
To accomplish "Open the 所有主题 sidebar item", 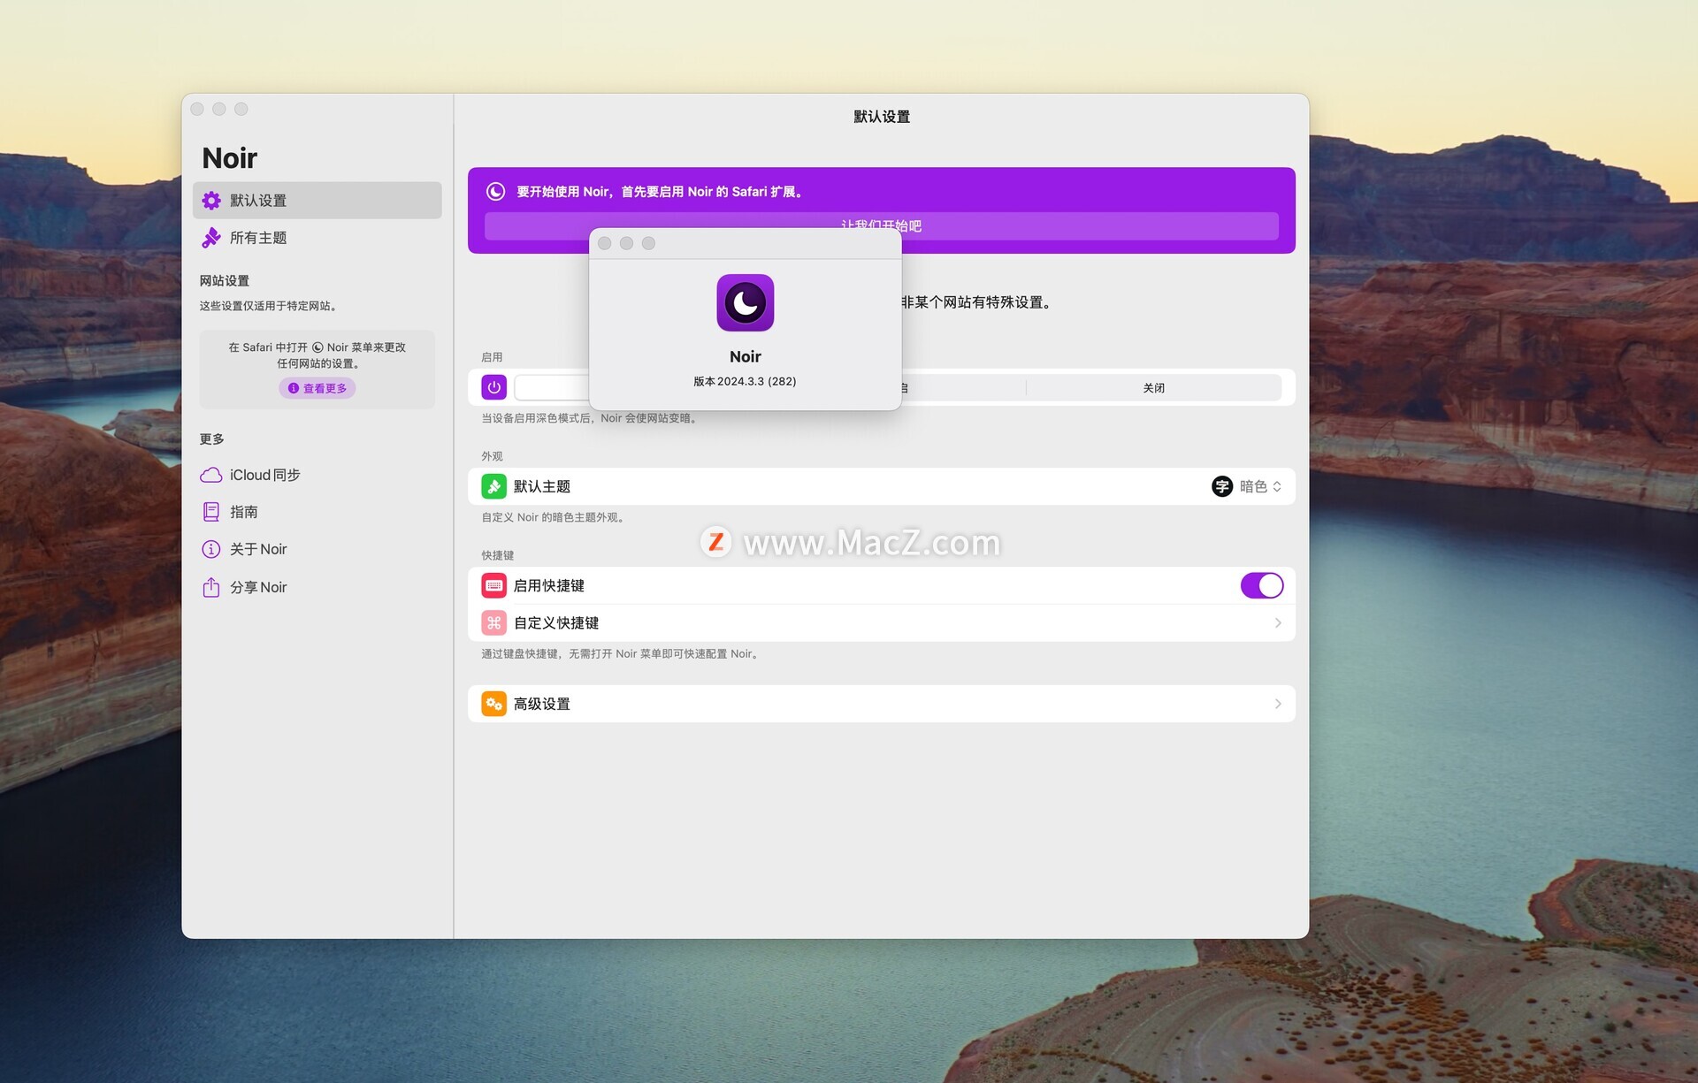I will [x=258, y=238].
